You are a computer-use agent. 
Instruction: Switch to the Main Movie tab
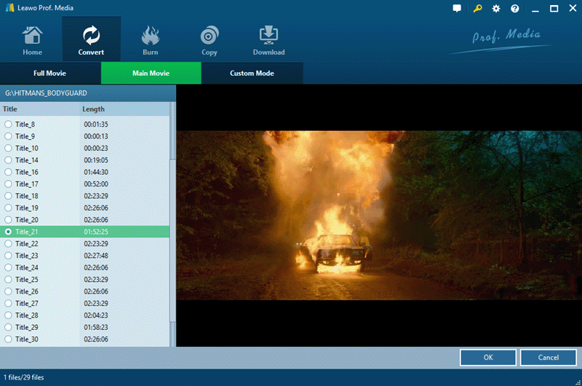(151, 73)
